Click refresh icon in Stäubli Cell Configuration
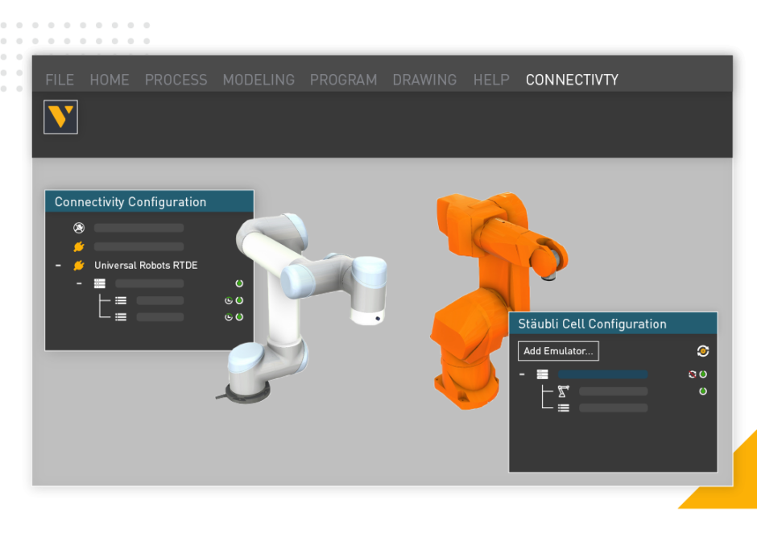The width and height of the screenshot is (757, 541). pos(703,351)
